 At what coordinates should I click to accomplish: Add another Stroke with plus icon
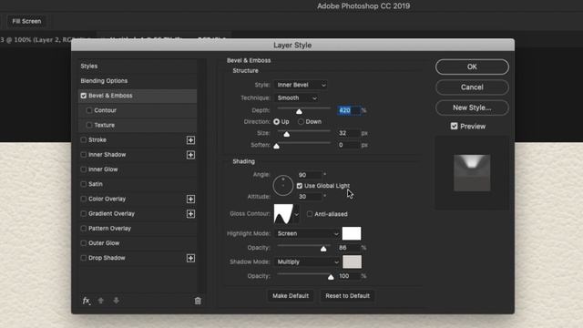point(190,139)
